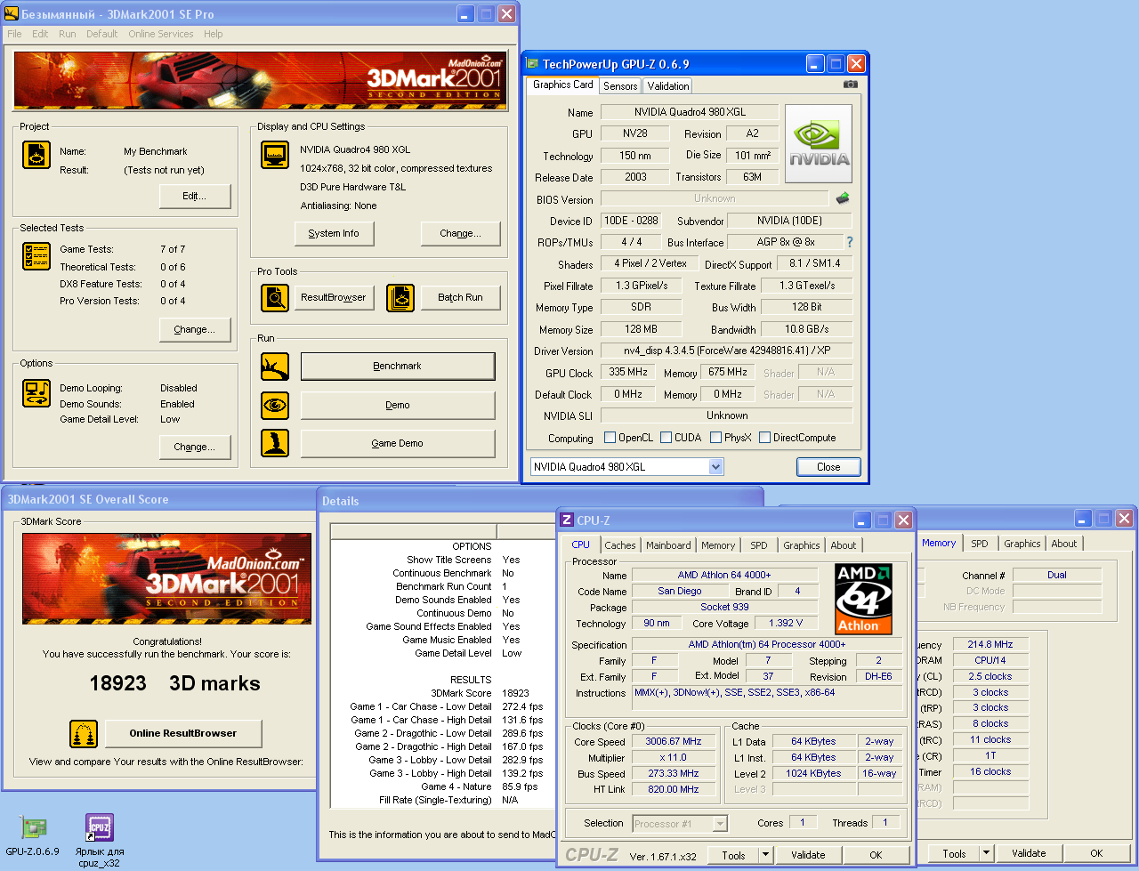The image size is (1139, 871).
Task: Click the Batch Run icon in Pro Tools
Action: tap(400, 298)
